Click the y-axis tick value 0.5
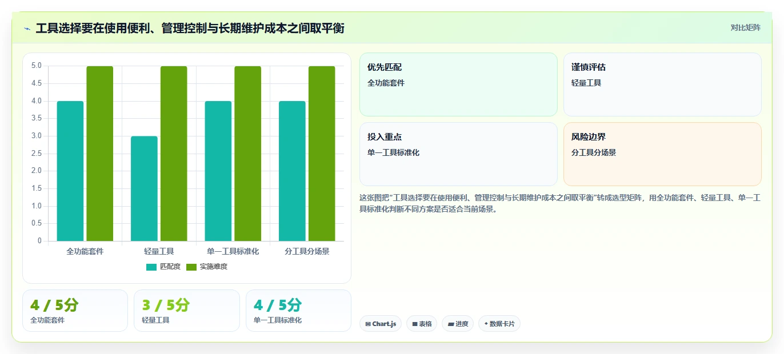 tap(37, 223)
